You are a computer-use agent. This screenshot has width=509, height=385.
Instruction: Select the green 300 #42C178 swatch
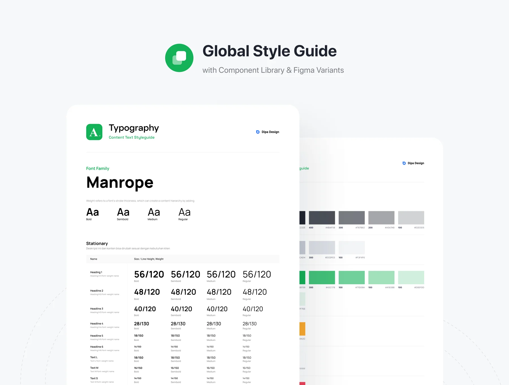322,277
